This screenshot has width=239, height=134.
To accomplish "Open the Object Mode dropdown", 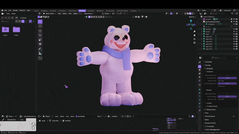I will coord(49,13).
